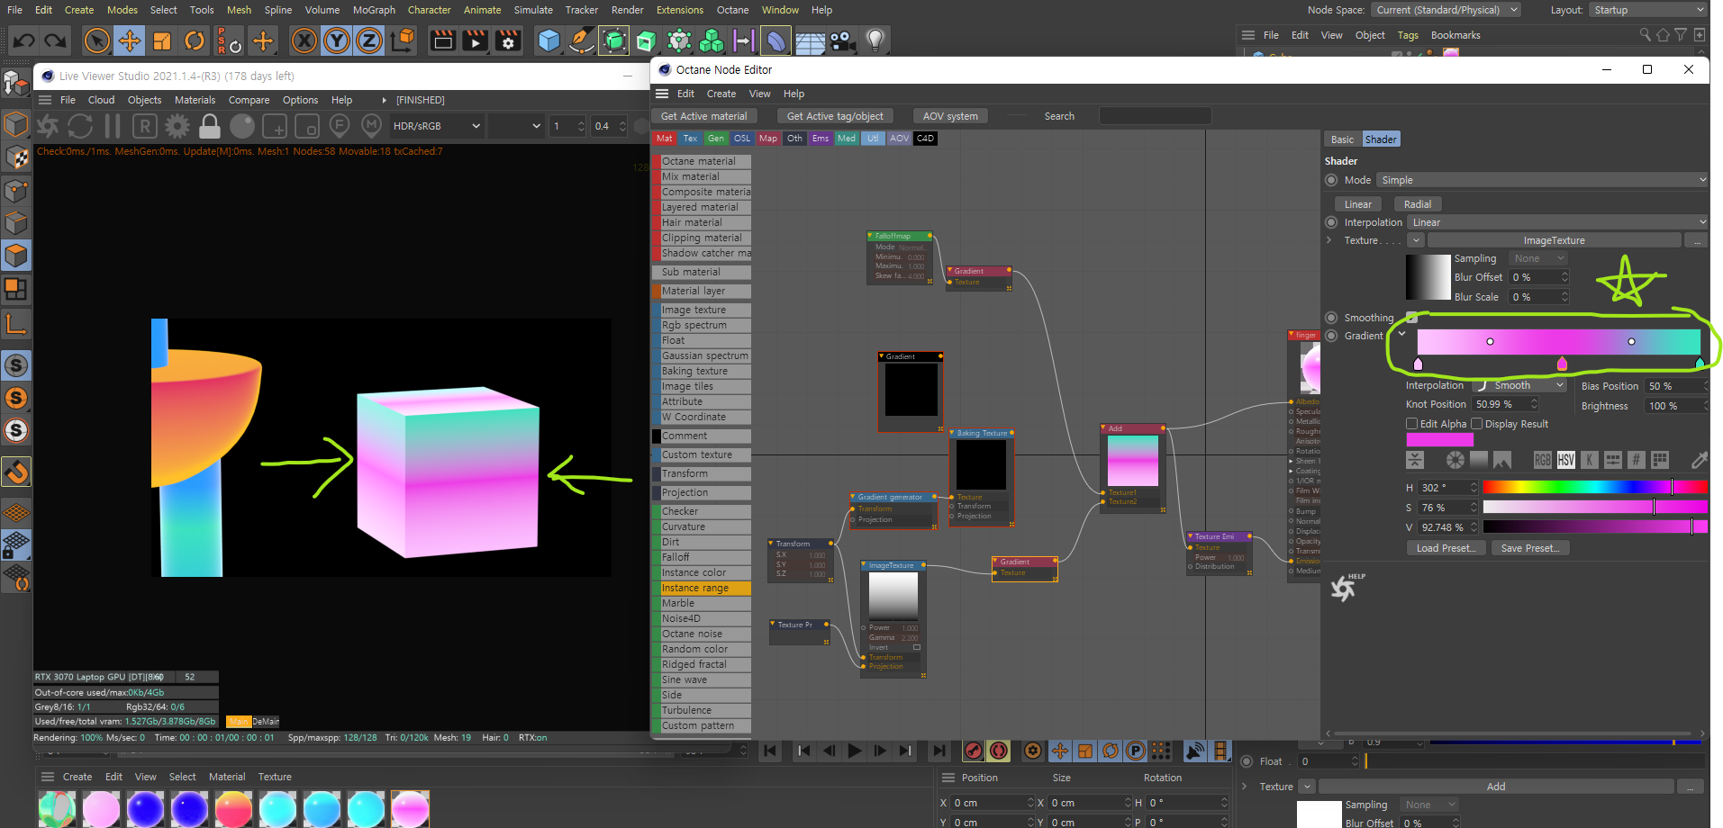Switch to the Basic tab

pyautogui.click(x=1342, y=139)
